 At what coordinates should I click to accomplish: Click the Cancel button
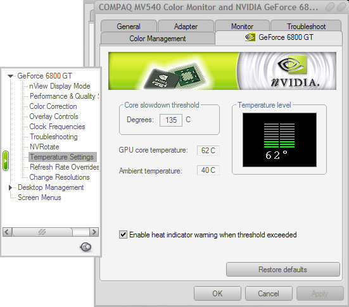(269, 294)
